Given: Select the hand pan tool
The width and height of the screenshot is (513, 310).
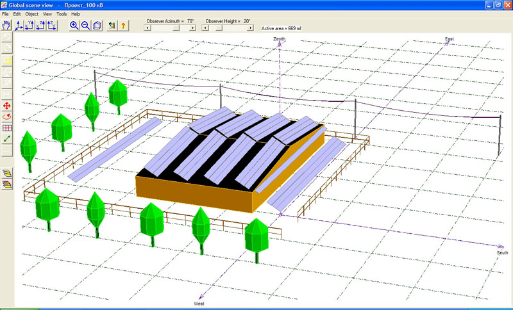Looking at the screenshot, I should pos(6,26).
